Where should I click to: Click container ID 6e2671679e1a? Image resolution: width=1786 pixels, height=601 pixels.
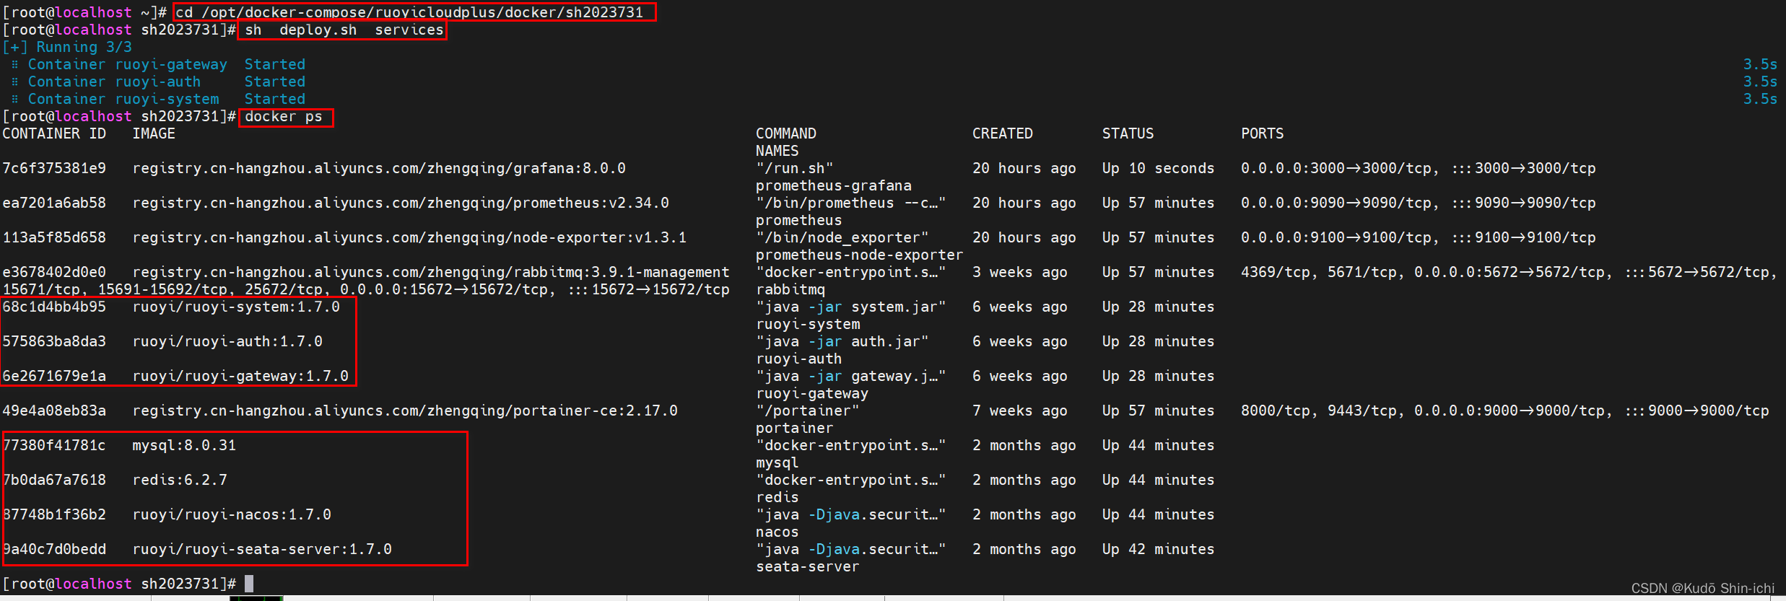coord(54,376)
